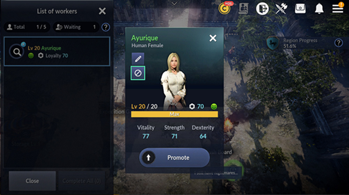Open the hamburger main menu

coord(337,9)
